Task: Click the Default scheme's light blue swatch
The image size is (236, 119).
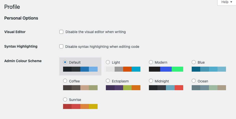Action: 93,69
